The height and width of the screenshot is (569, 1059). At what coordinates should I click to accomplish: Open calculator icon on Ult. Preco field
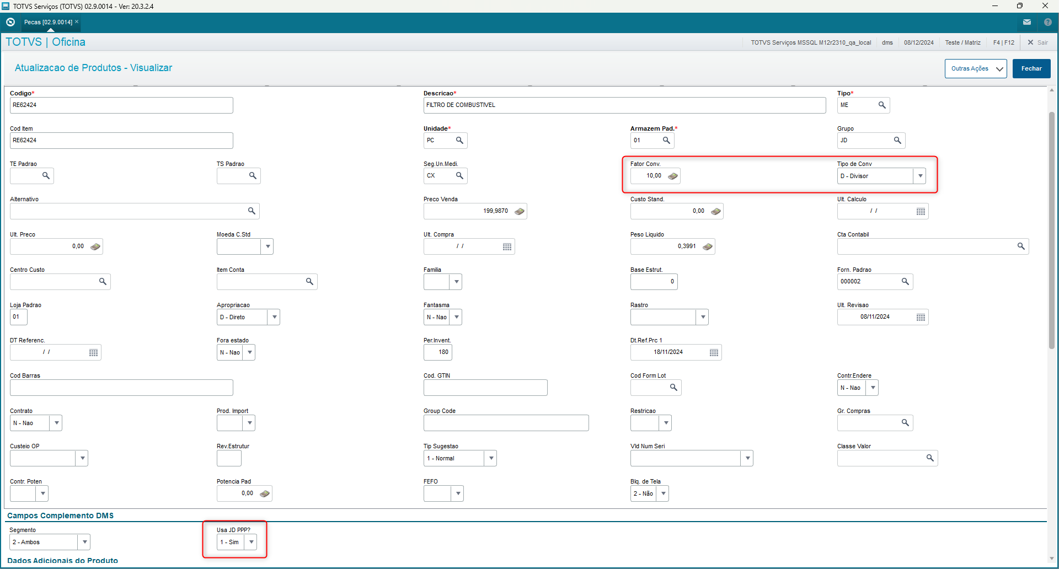pos(95,246)
